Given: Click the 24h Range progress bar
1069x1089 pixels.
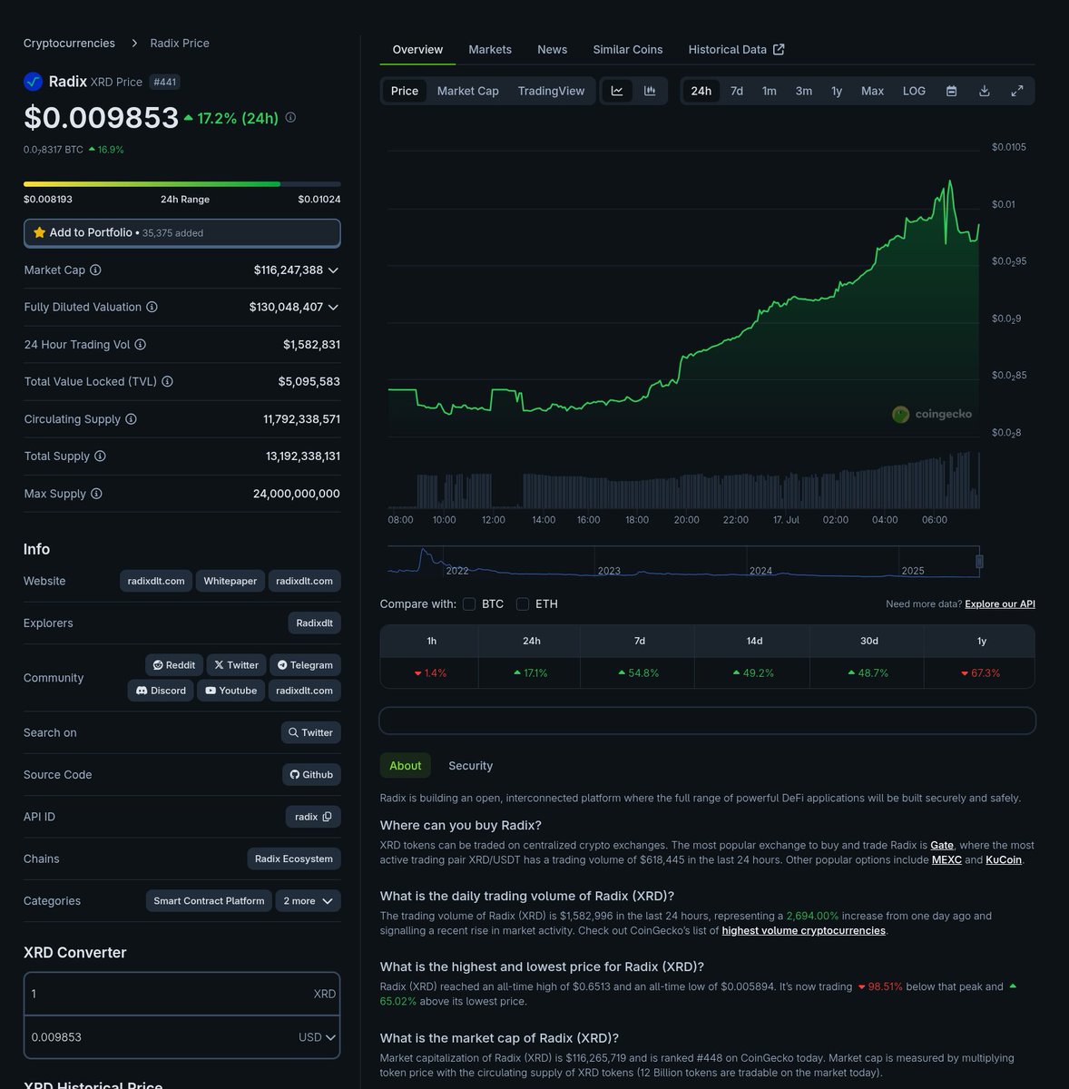Looking at the screenshot, I should tap(182, 184).
